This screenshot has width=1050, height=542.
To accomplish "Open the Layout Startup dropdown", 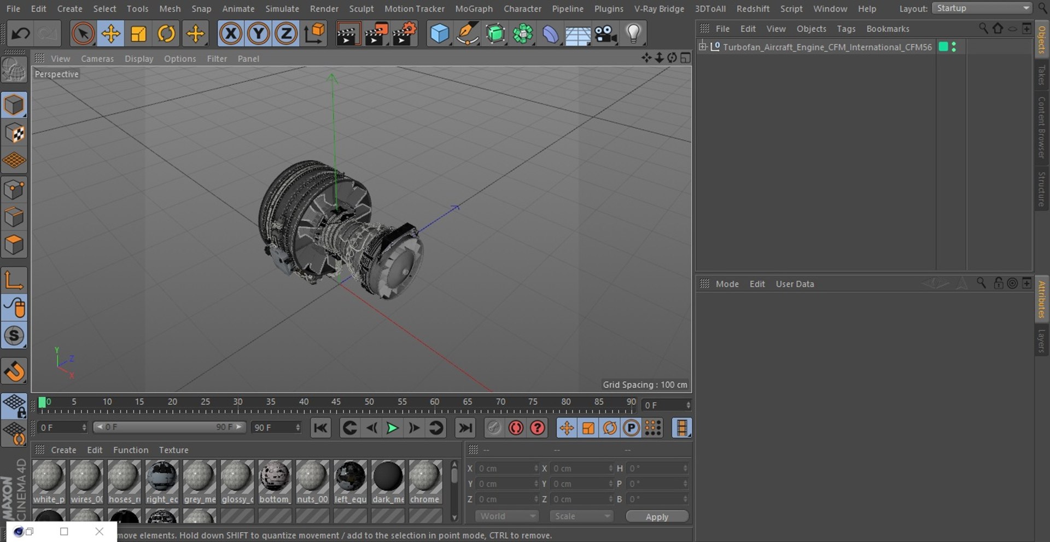I will click(x=982, y=8).
